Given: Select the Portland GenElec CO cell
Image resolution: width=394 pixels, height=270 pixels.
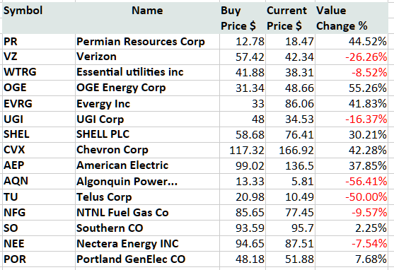Looking at the screenshot, I should coord(147,259).
